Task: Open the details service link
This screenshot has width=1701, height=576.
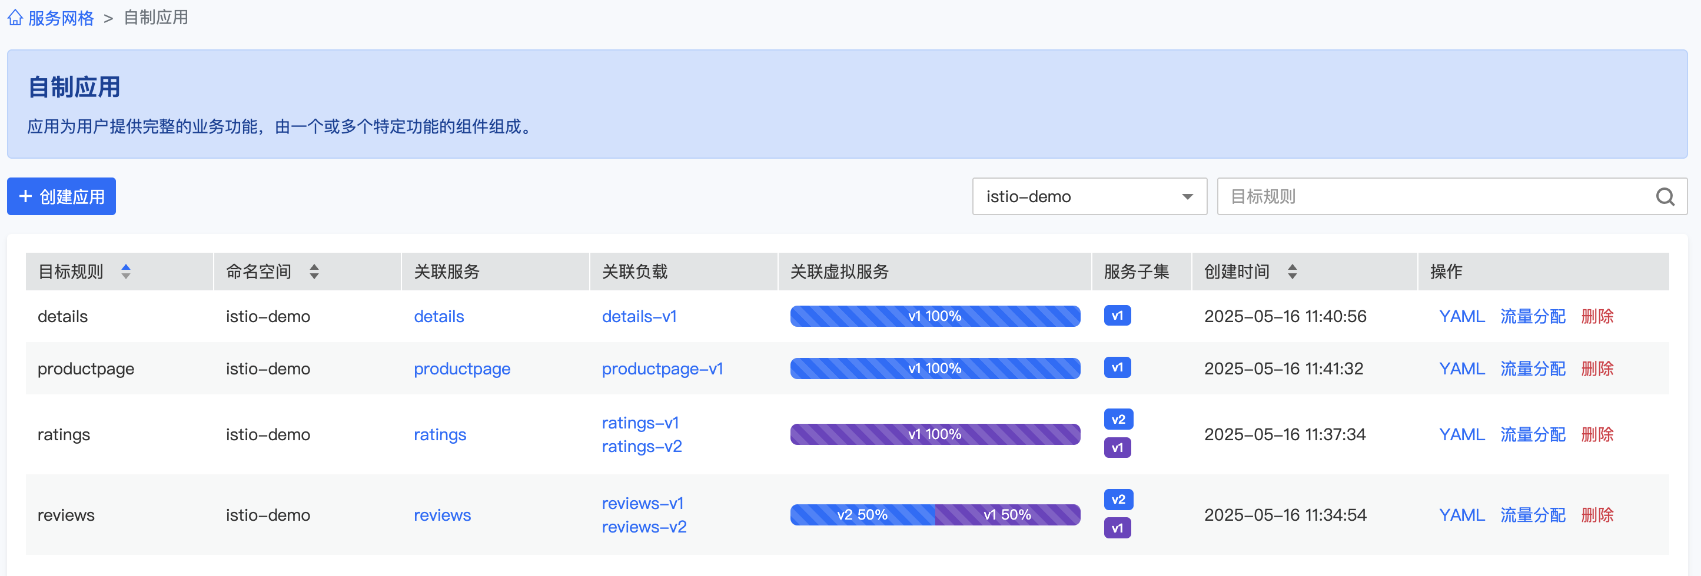Action: coord(439,316)
